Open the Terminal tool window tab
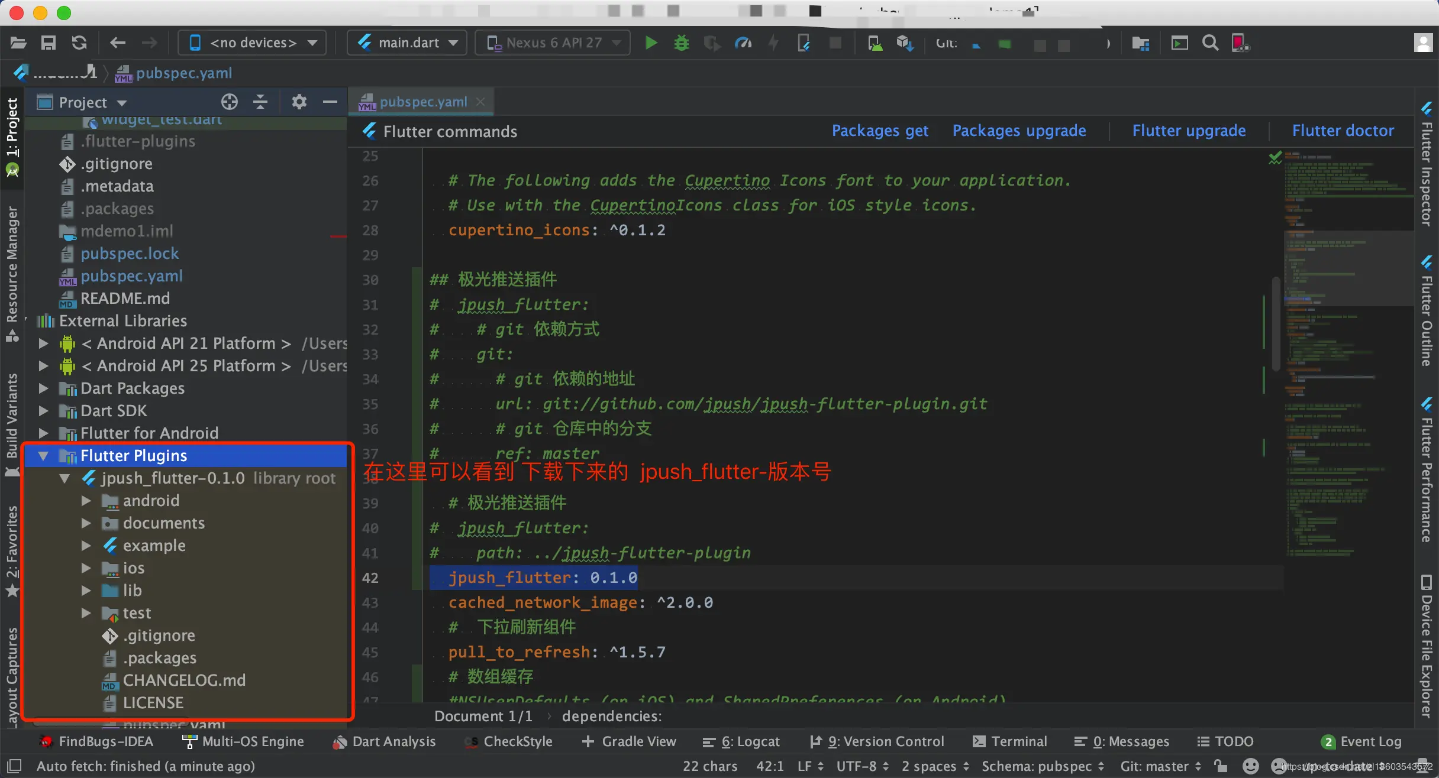The width and height of the screenshot is (1439, 778). [1010, 741]
